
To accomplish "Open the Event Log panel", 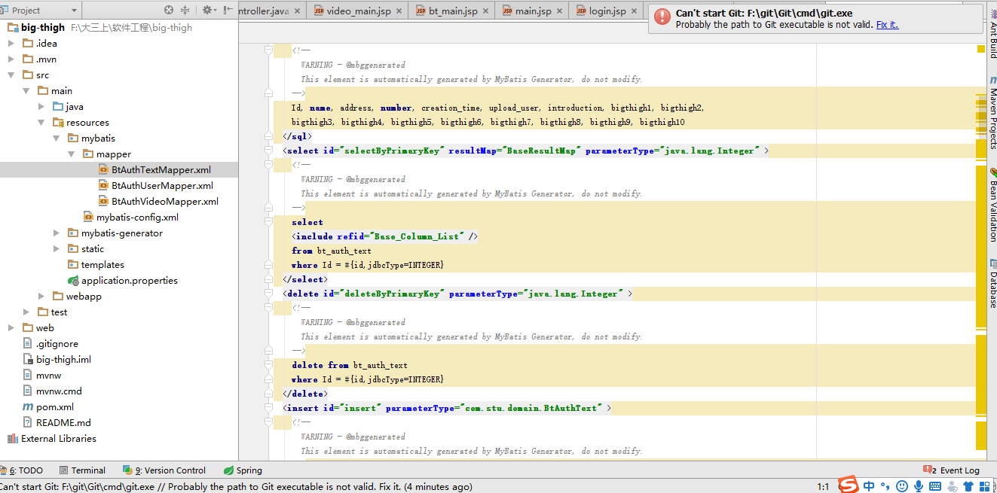I will [954, 470].
